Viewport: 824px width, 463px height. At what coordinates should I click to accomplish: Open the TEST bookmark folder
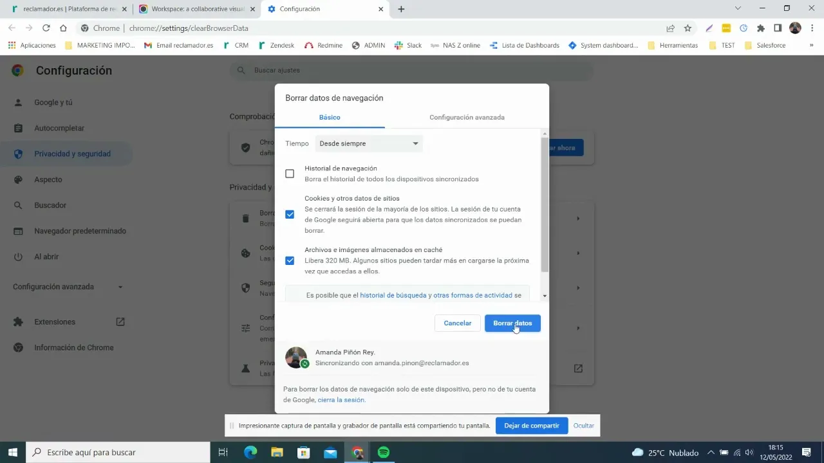click(722, 46)
